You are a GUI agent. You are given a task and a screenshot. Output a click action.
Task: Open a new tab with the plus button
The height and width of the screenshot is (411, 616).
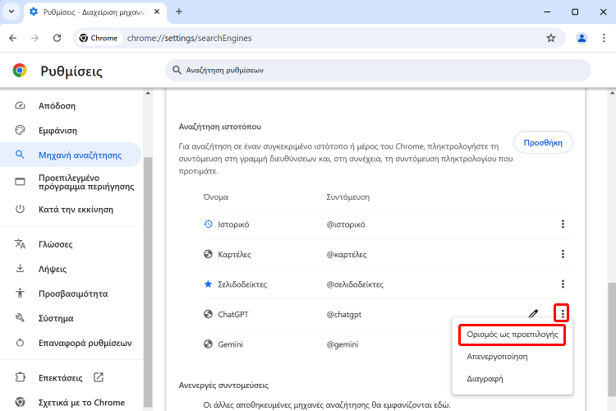click(179, 12)
